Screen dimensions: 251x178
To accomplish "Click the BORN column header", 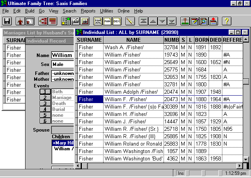I will point(202,40).
